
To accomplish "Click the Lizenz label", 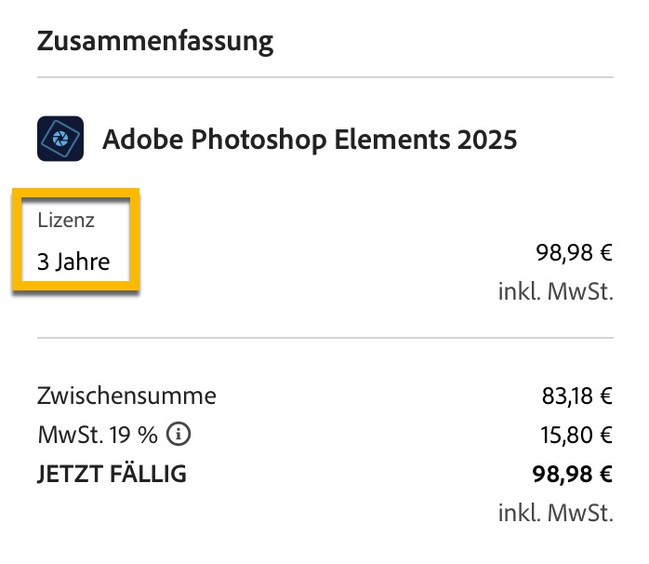I will click(66, 221).
